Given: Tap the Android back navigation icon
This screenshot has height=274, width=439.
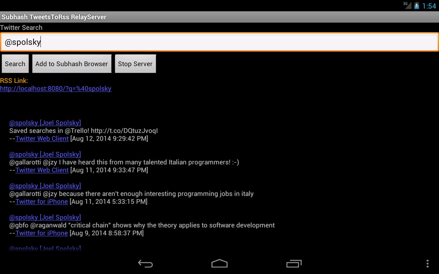Looking at the screenshot, I should (145, 263).
